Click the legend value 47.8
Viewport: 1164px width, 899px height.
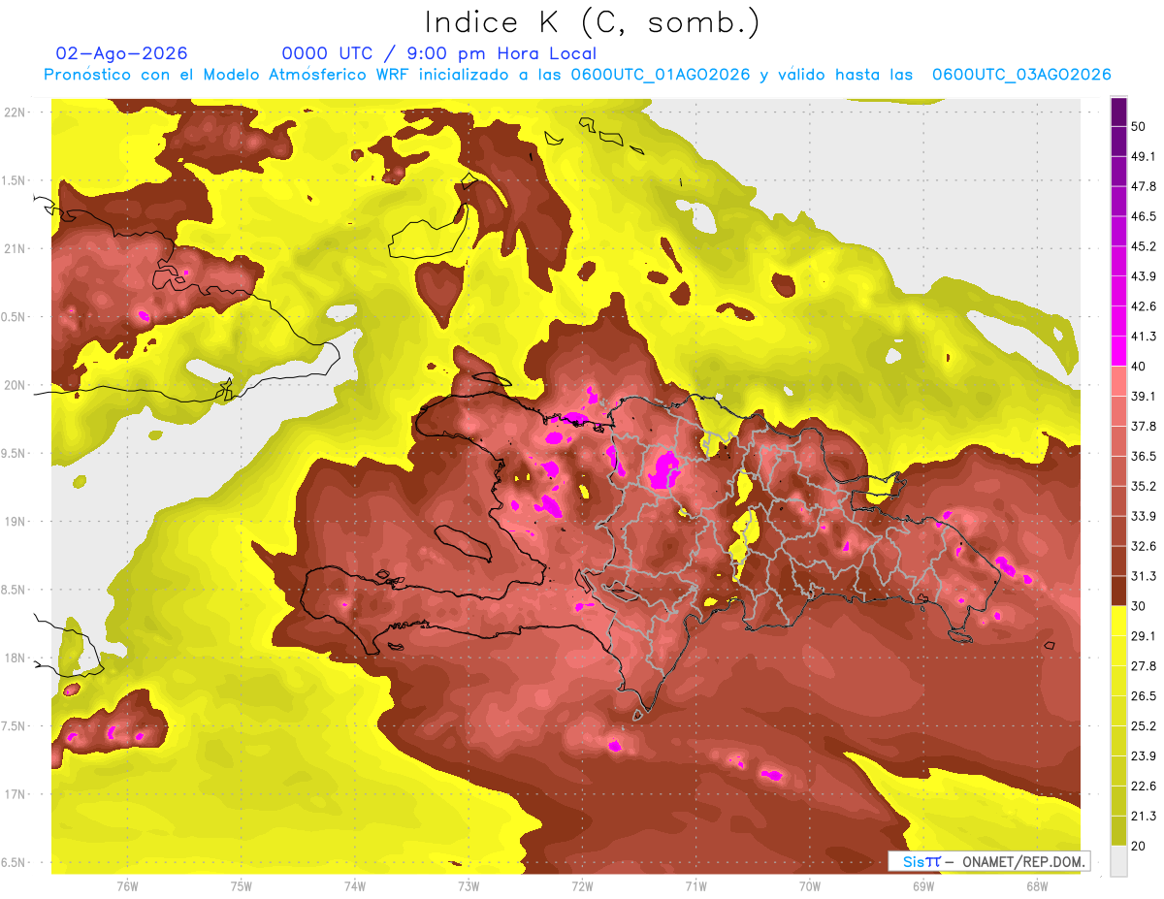pos(1144,186)
